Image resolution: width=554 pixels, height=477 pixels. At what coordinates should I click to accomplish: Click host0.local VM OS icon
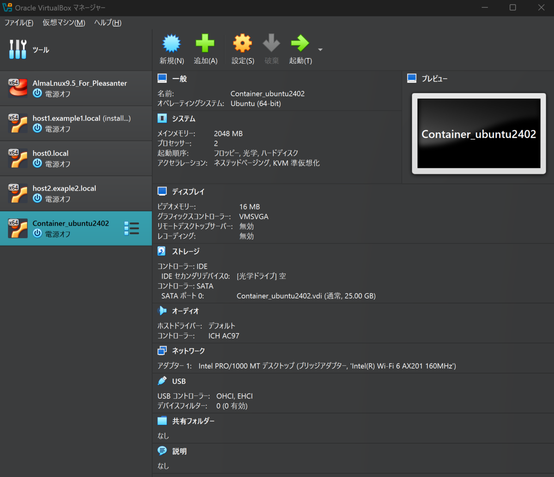click(18, 158)
